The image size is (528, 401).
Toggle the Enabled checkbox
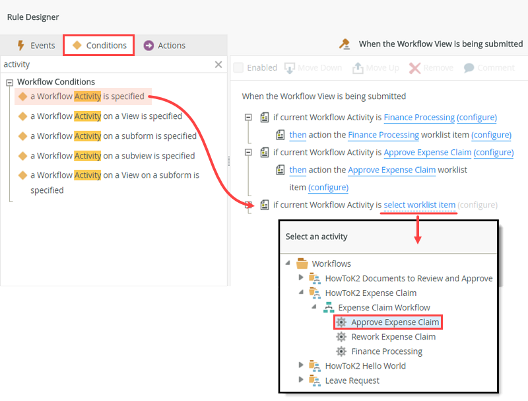click(x=239, y=68)
